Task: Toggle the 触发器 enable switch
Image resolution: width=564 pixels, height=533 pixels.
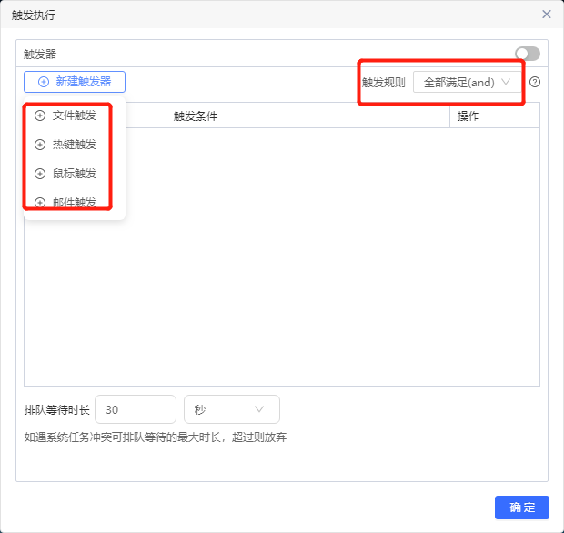Action: pos(528,54)
